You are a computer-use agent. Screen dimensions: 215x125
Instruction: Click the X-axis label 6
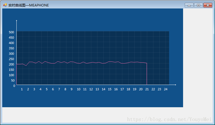coord(53,89)
